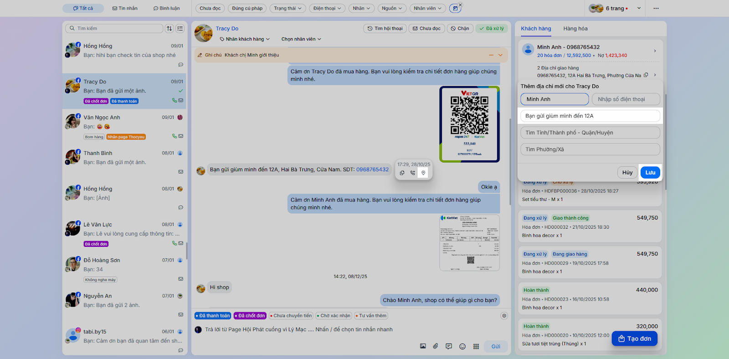Viewport: 729px width, 359px height.
Task: Switch to the 'Tin nhắn' tab
Action: pyautogui.click(x=125, y=8)
